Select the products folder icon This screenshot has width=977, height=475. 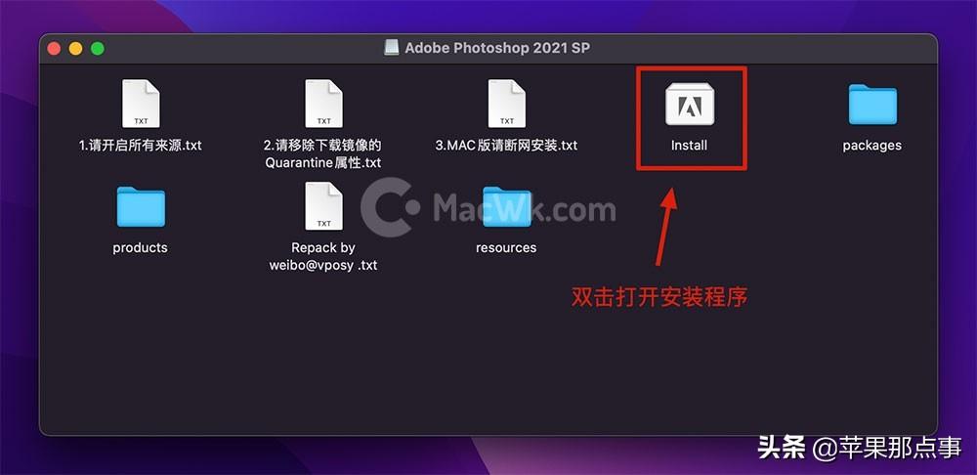(x=141, y=206)
